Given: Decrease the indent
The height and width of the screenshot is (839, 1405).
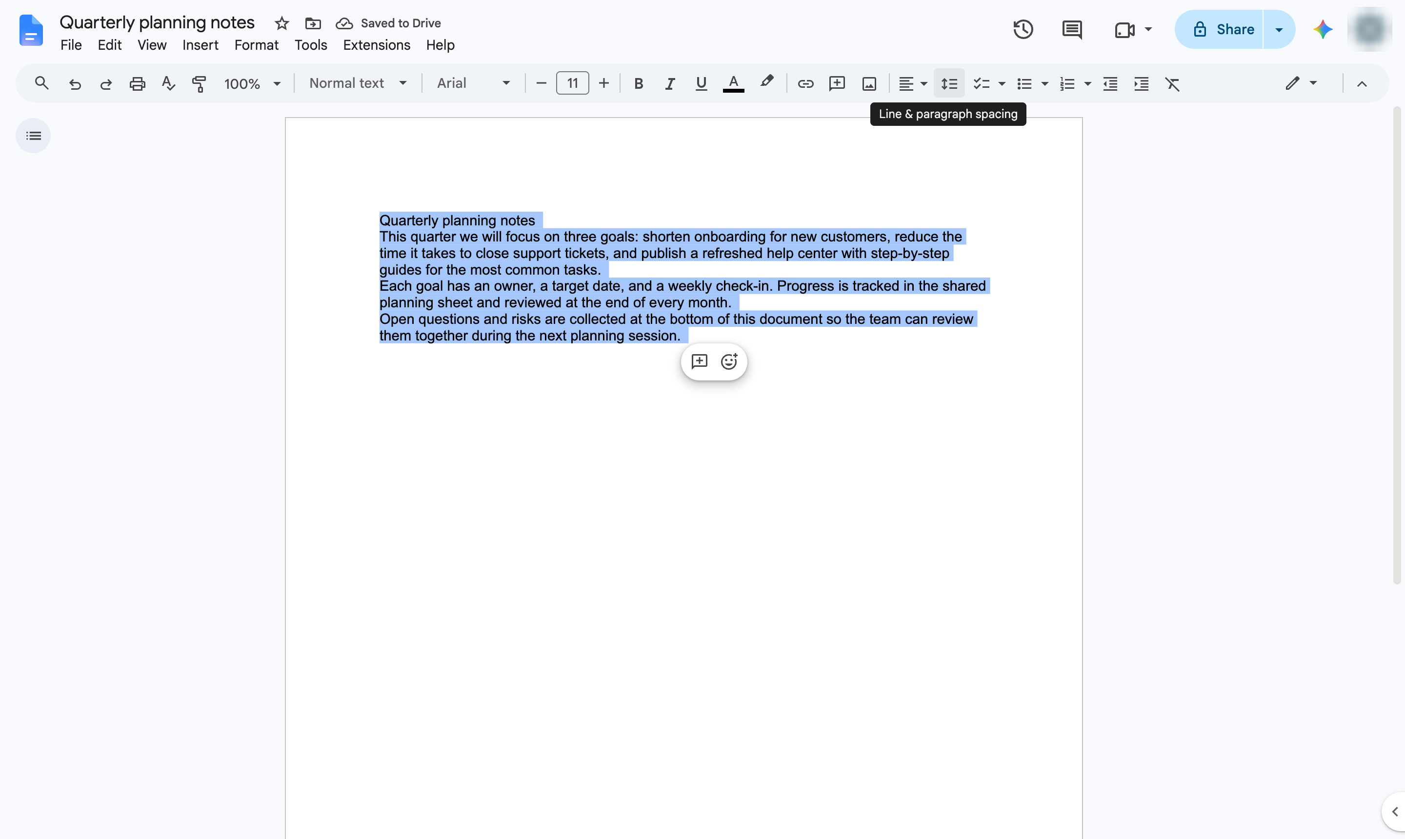Looking at the screenshot, I should click(x=1110, y=84).
